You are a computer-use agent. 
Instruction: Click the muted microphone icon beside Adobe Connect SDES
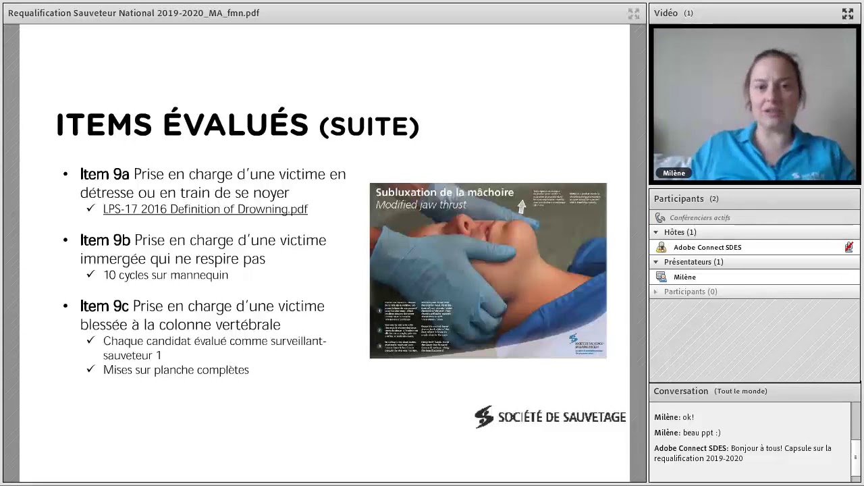click(x=848, y=247)
